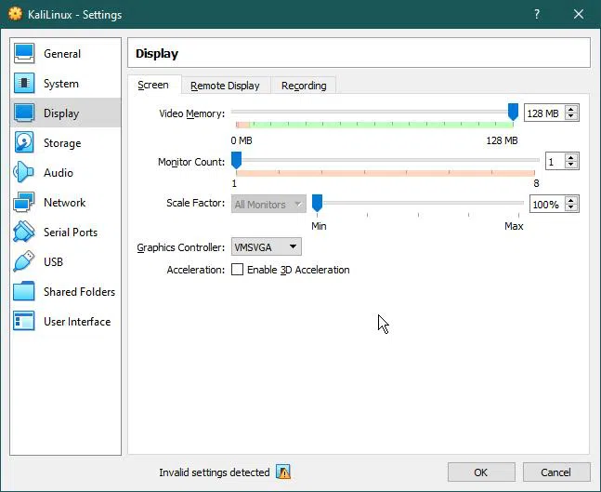Click the OK button
Image resolution: width=601 pixels, height=492 pixels.
(x=481, y=472)
